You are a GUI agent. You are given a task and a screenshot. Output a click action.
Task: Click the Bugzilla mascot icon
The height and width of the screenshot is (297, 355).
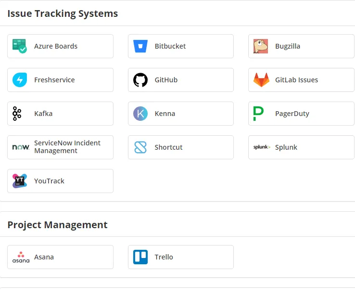pyautogui.click(x=261, y=46)
